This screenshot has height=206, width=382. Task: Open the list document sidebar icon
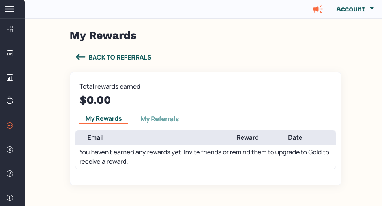coord(10,53)
